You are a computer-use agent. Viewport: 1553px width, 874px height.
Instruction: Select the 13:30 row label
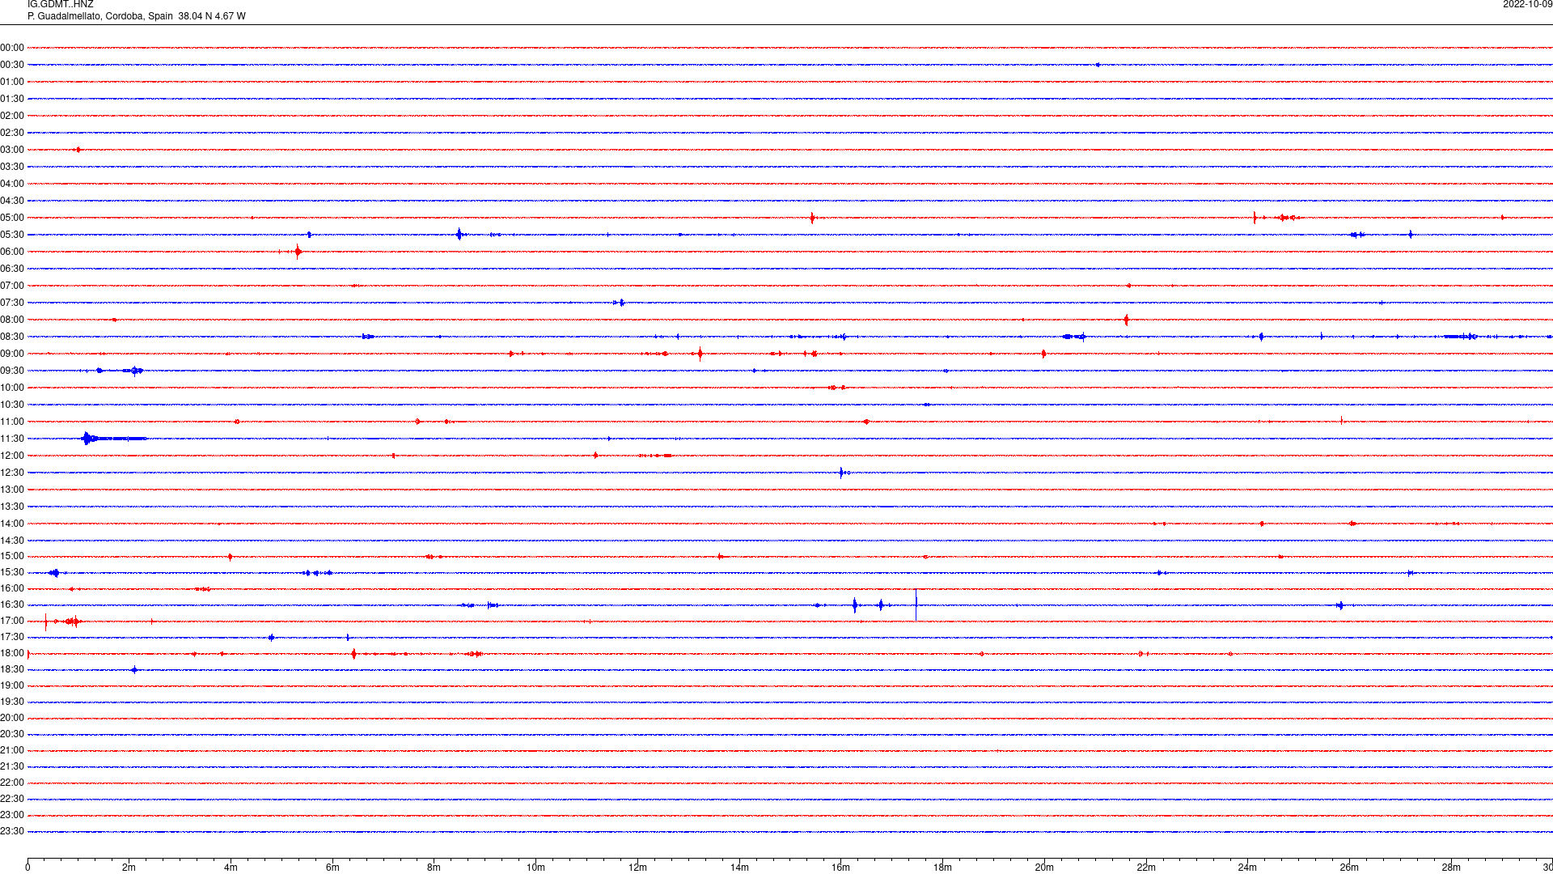pyautogui.click(x=12, y=507)
